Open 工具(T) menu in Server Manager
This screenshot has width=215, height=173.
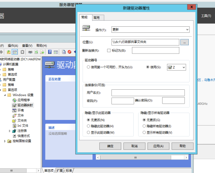206,16
